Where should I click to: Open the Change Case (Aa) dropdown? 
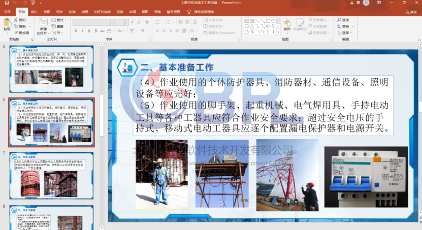pos(120,31)
